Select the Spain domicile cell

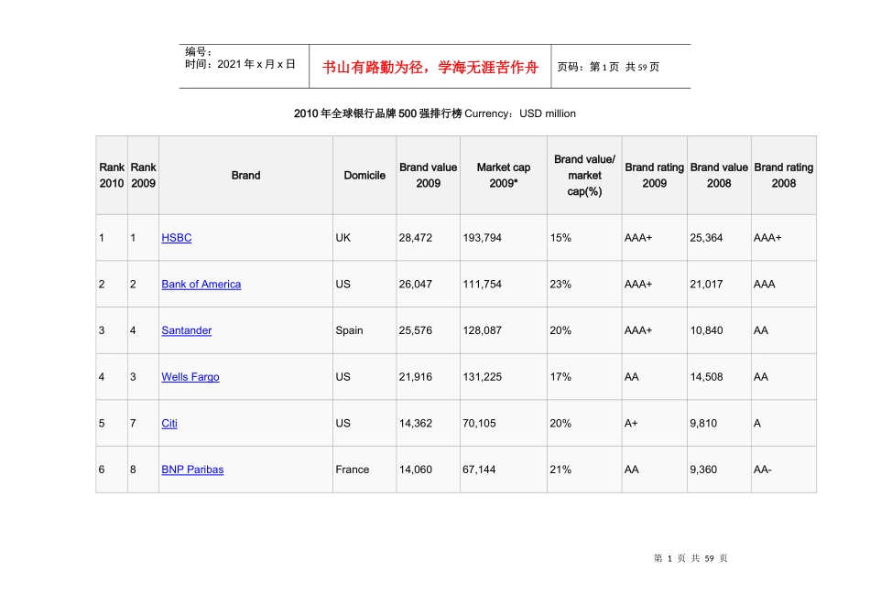364,330
